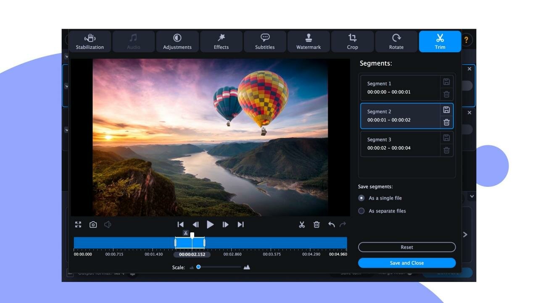
Task: Adjust the timeline Scale slider
Action: 199,267
